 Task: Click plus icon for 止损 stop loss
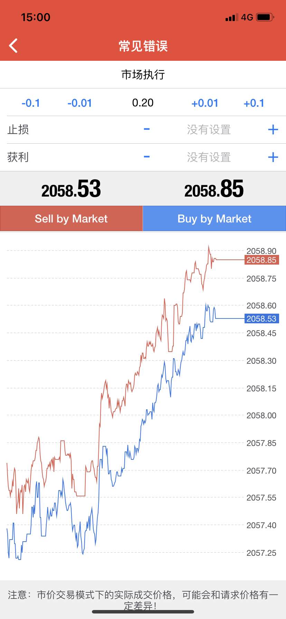click(x=273, y=130)
